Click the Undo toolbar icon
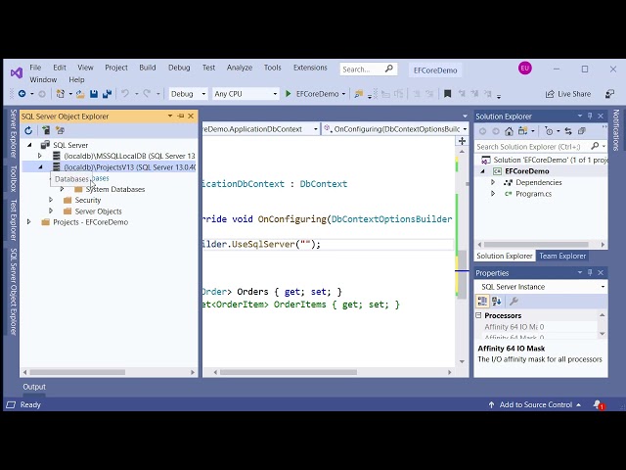626x470 pixels. [x=125, y=94]
